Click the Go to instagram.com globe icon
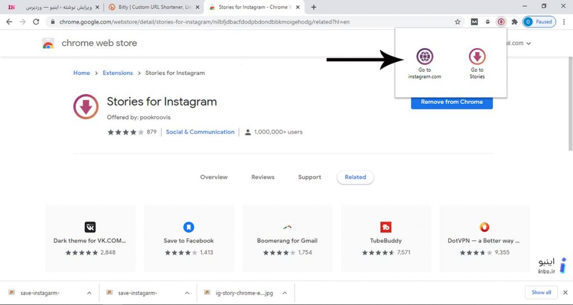Image resolution: width=573 pixels, height=305 pixels. tap(425, 56)
